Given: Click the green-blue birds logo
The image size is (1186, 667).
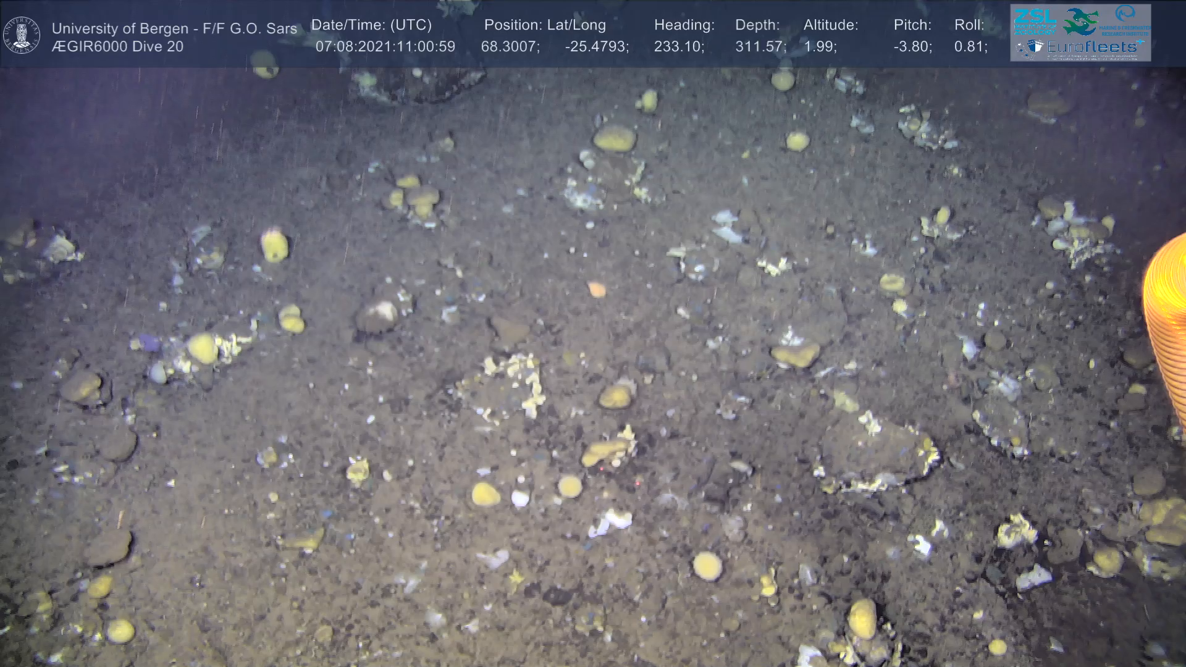Looking at the screenshot, I should tap(1081, 22).
